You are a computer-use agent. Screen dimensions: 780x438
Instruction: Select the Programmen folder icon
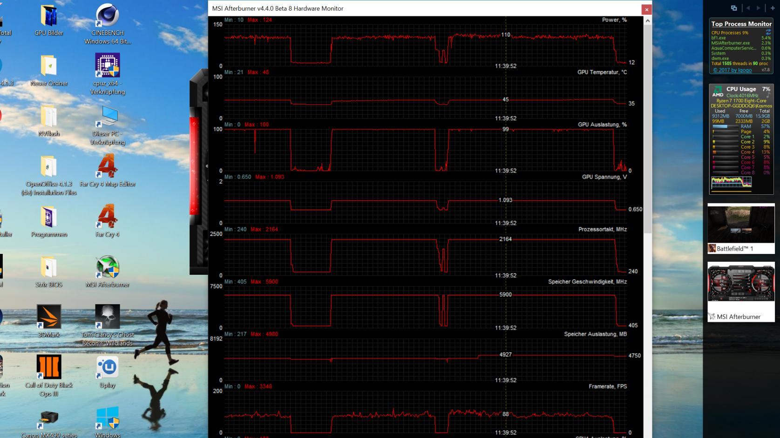tap(48, 217)
